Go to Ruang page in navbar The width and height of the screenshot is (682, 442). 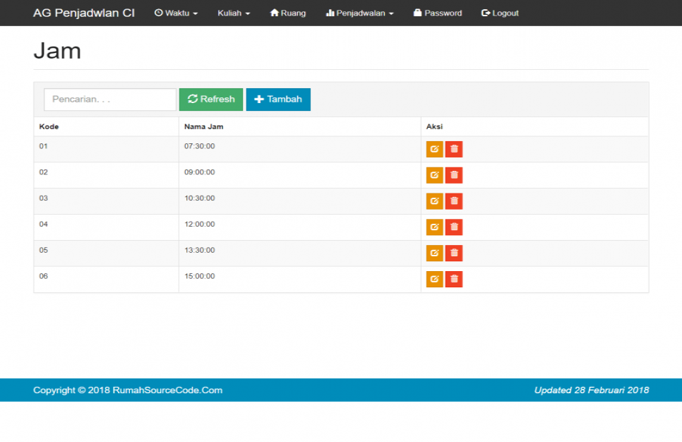click(288, 13)
